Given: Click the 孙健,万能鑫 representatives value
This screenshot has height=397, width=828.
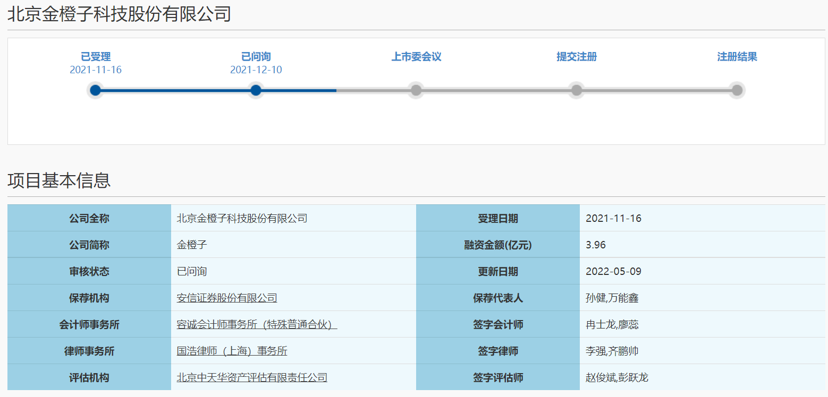Looking at the screenshot, I should click(612, 298).
